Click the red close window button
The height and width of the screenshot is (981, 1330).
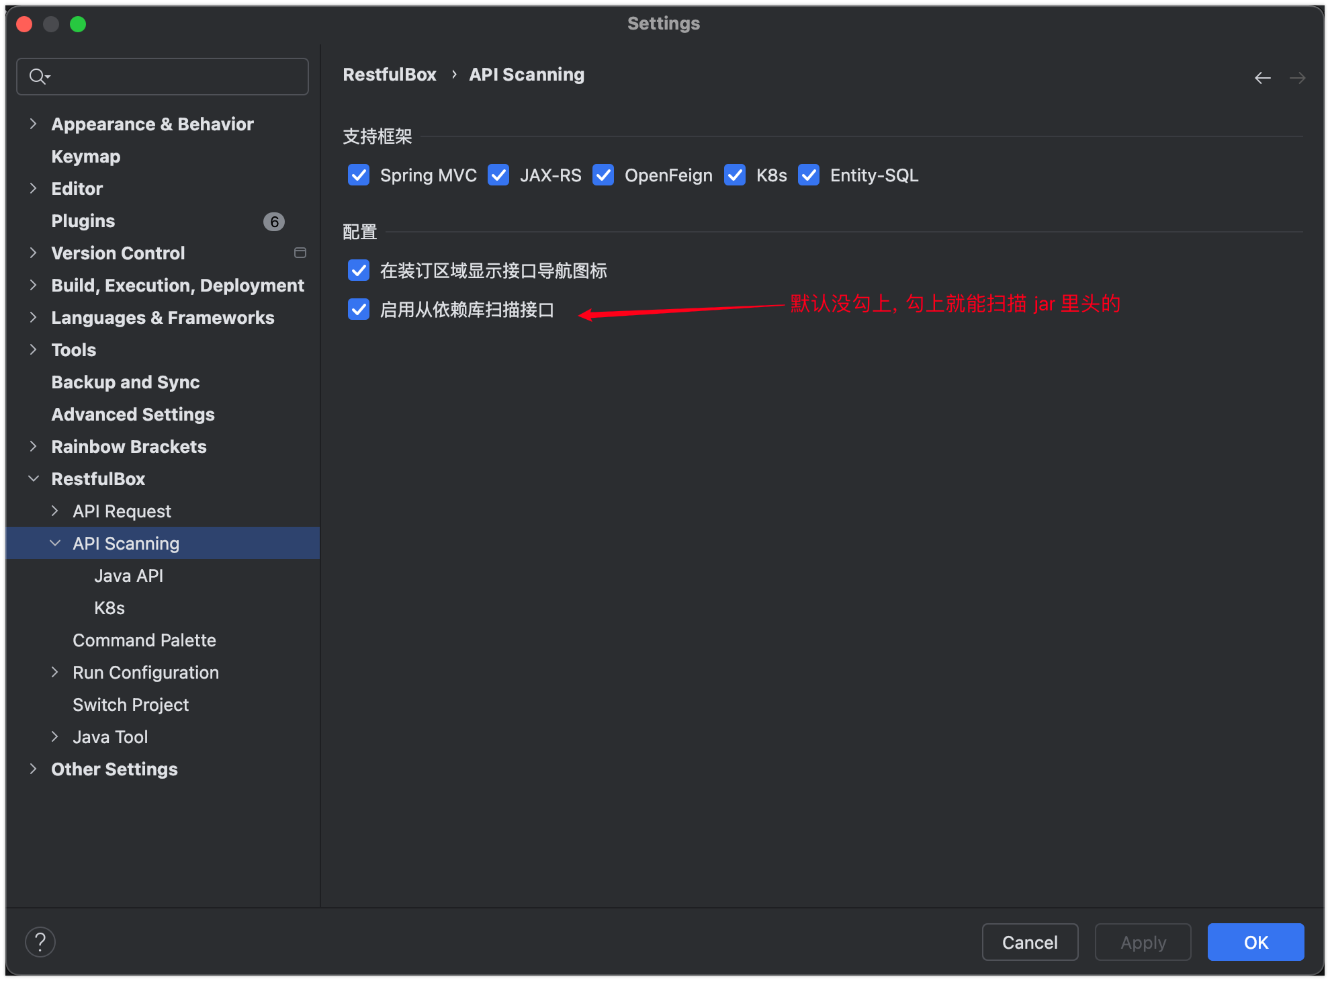point(25,24)
